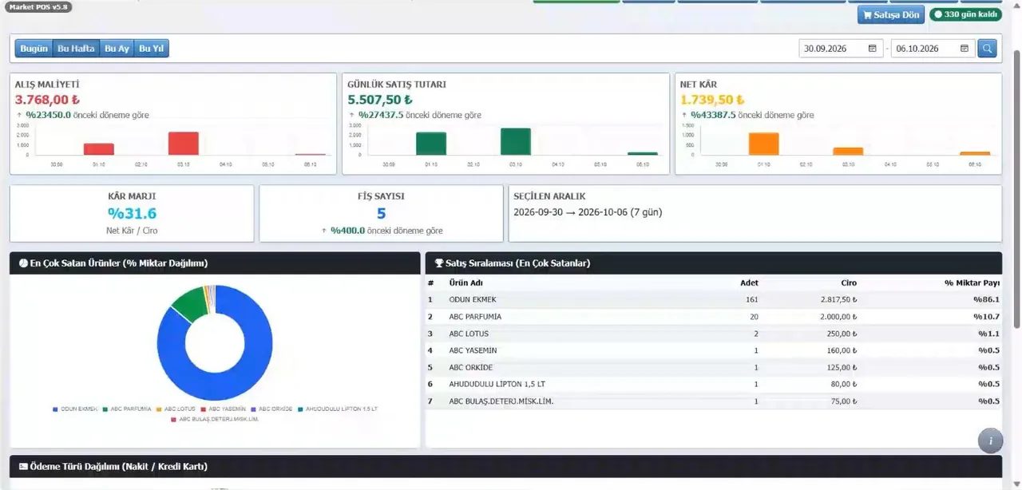Switch to the Bu Yıl period

click(151, 49)
